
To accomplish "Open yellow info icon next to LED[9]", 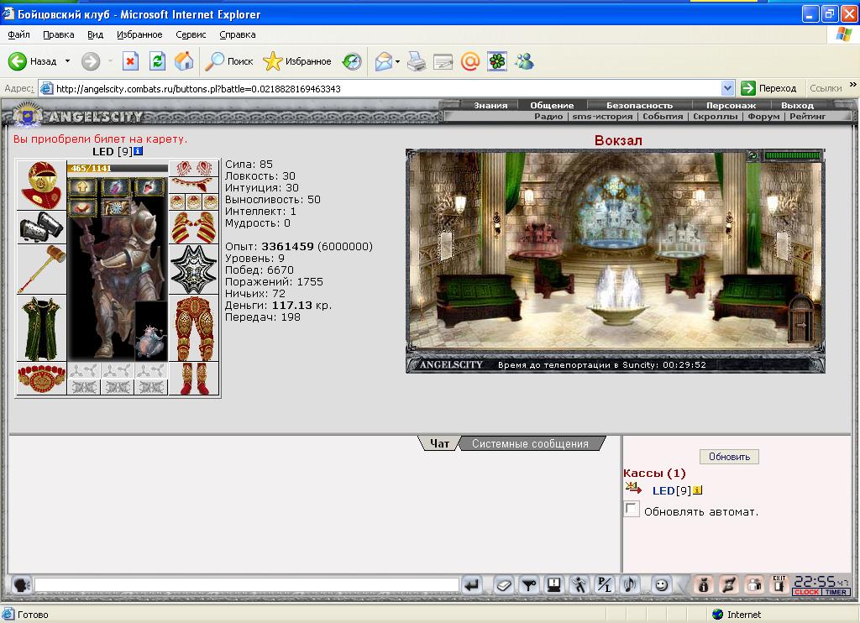I will [697, 490].
